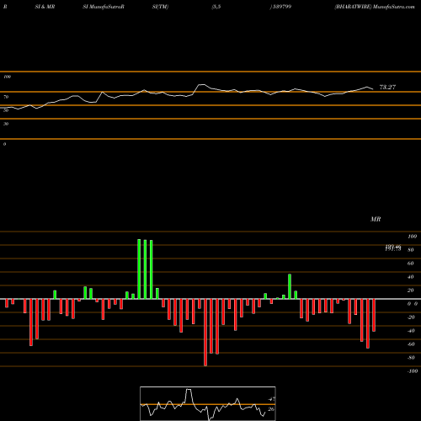Image resolution: width=421 pixels, height=421 pixels.
Task: Click the 100 label on the left RSI axis
Action: point(7,77)
